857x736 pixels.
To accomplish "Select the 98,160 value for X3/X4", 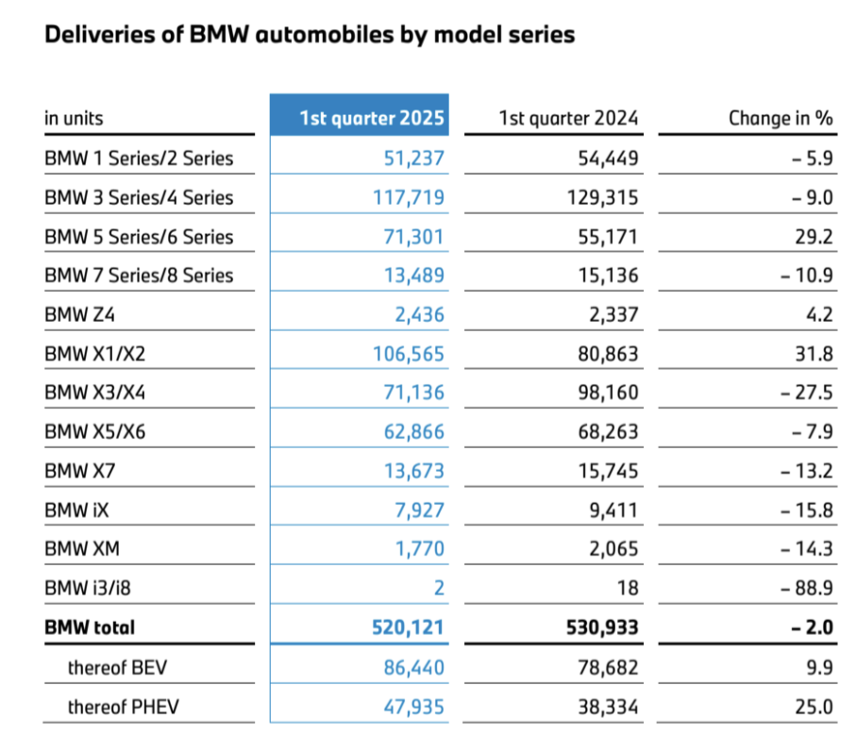I will (608, 393).
